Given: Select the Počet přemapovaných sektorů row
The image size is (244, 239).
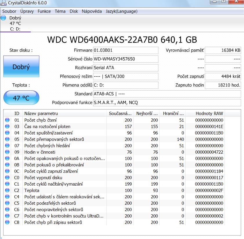Looking at the screenshot, I should coord(54,139).
